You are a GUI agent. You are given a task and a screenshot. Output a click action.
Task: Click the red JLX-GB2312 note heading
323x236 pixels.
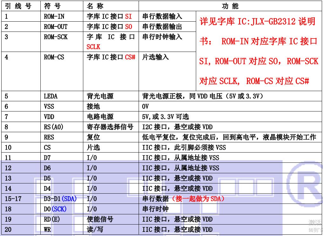tap(258, 22)
